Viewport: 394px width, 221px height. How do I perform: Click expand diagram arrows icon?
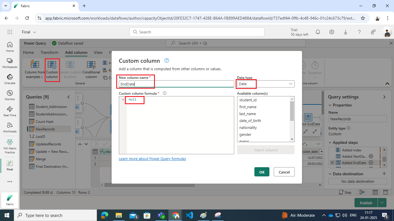pyautogui.click(x=315, y=131)
